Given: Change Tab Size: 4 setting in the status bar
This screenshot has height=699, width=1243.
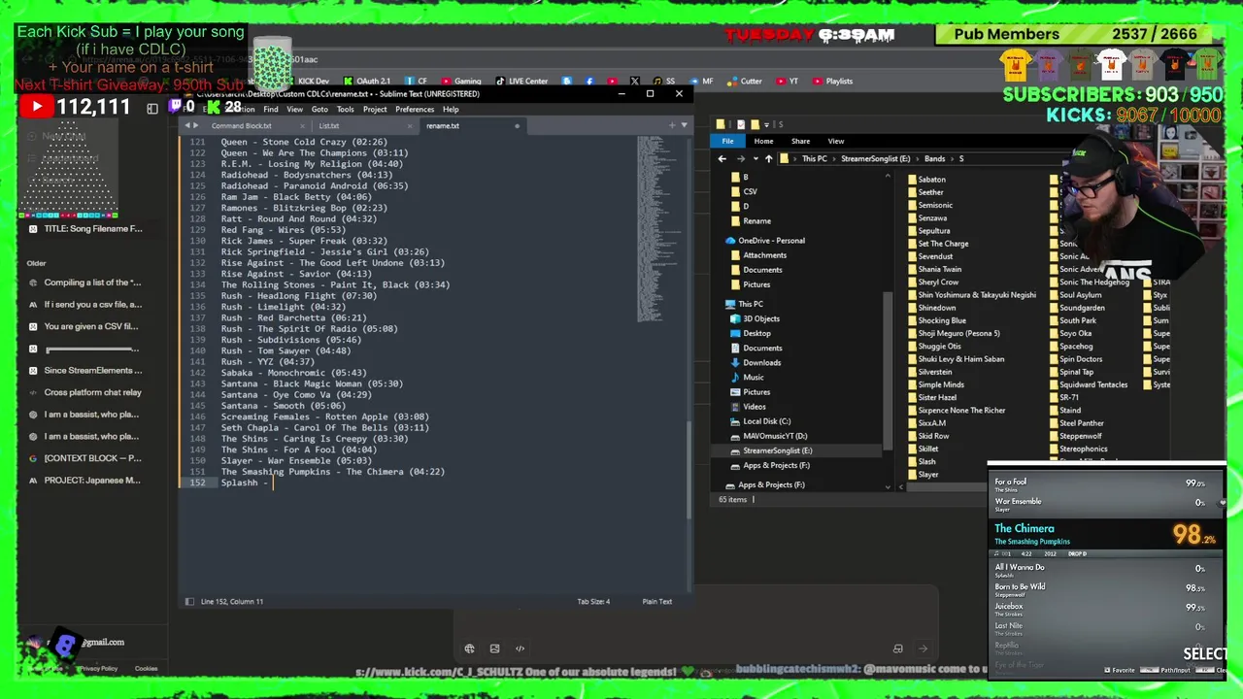Looking at the screenshot, I should pyautogui.click(x=593, y=601).
